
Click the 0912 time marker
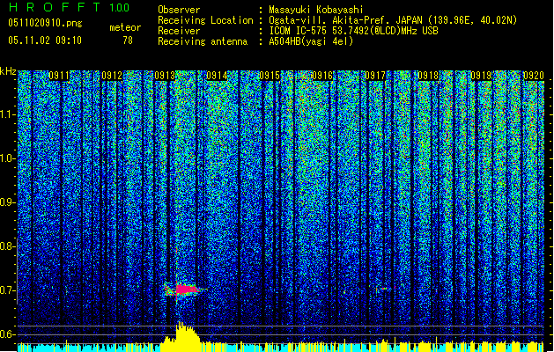tap(112, 76)
